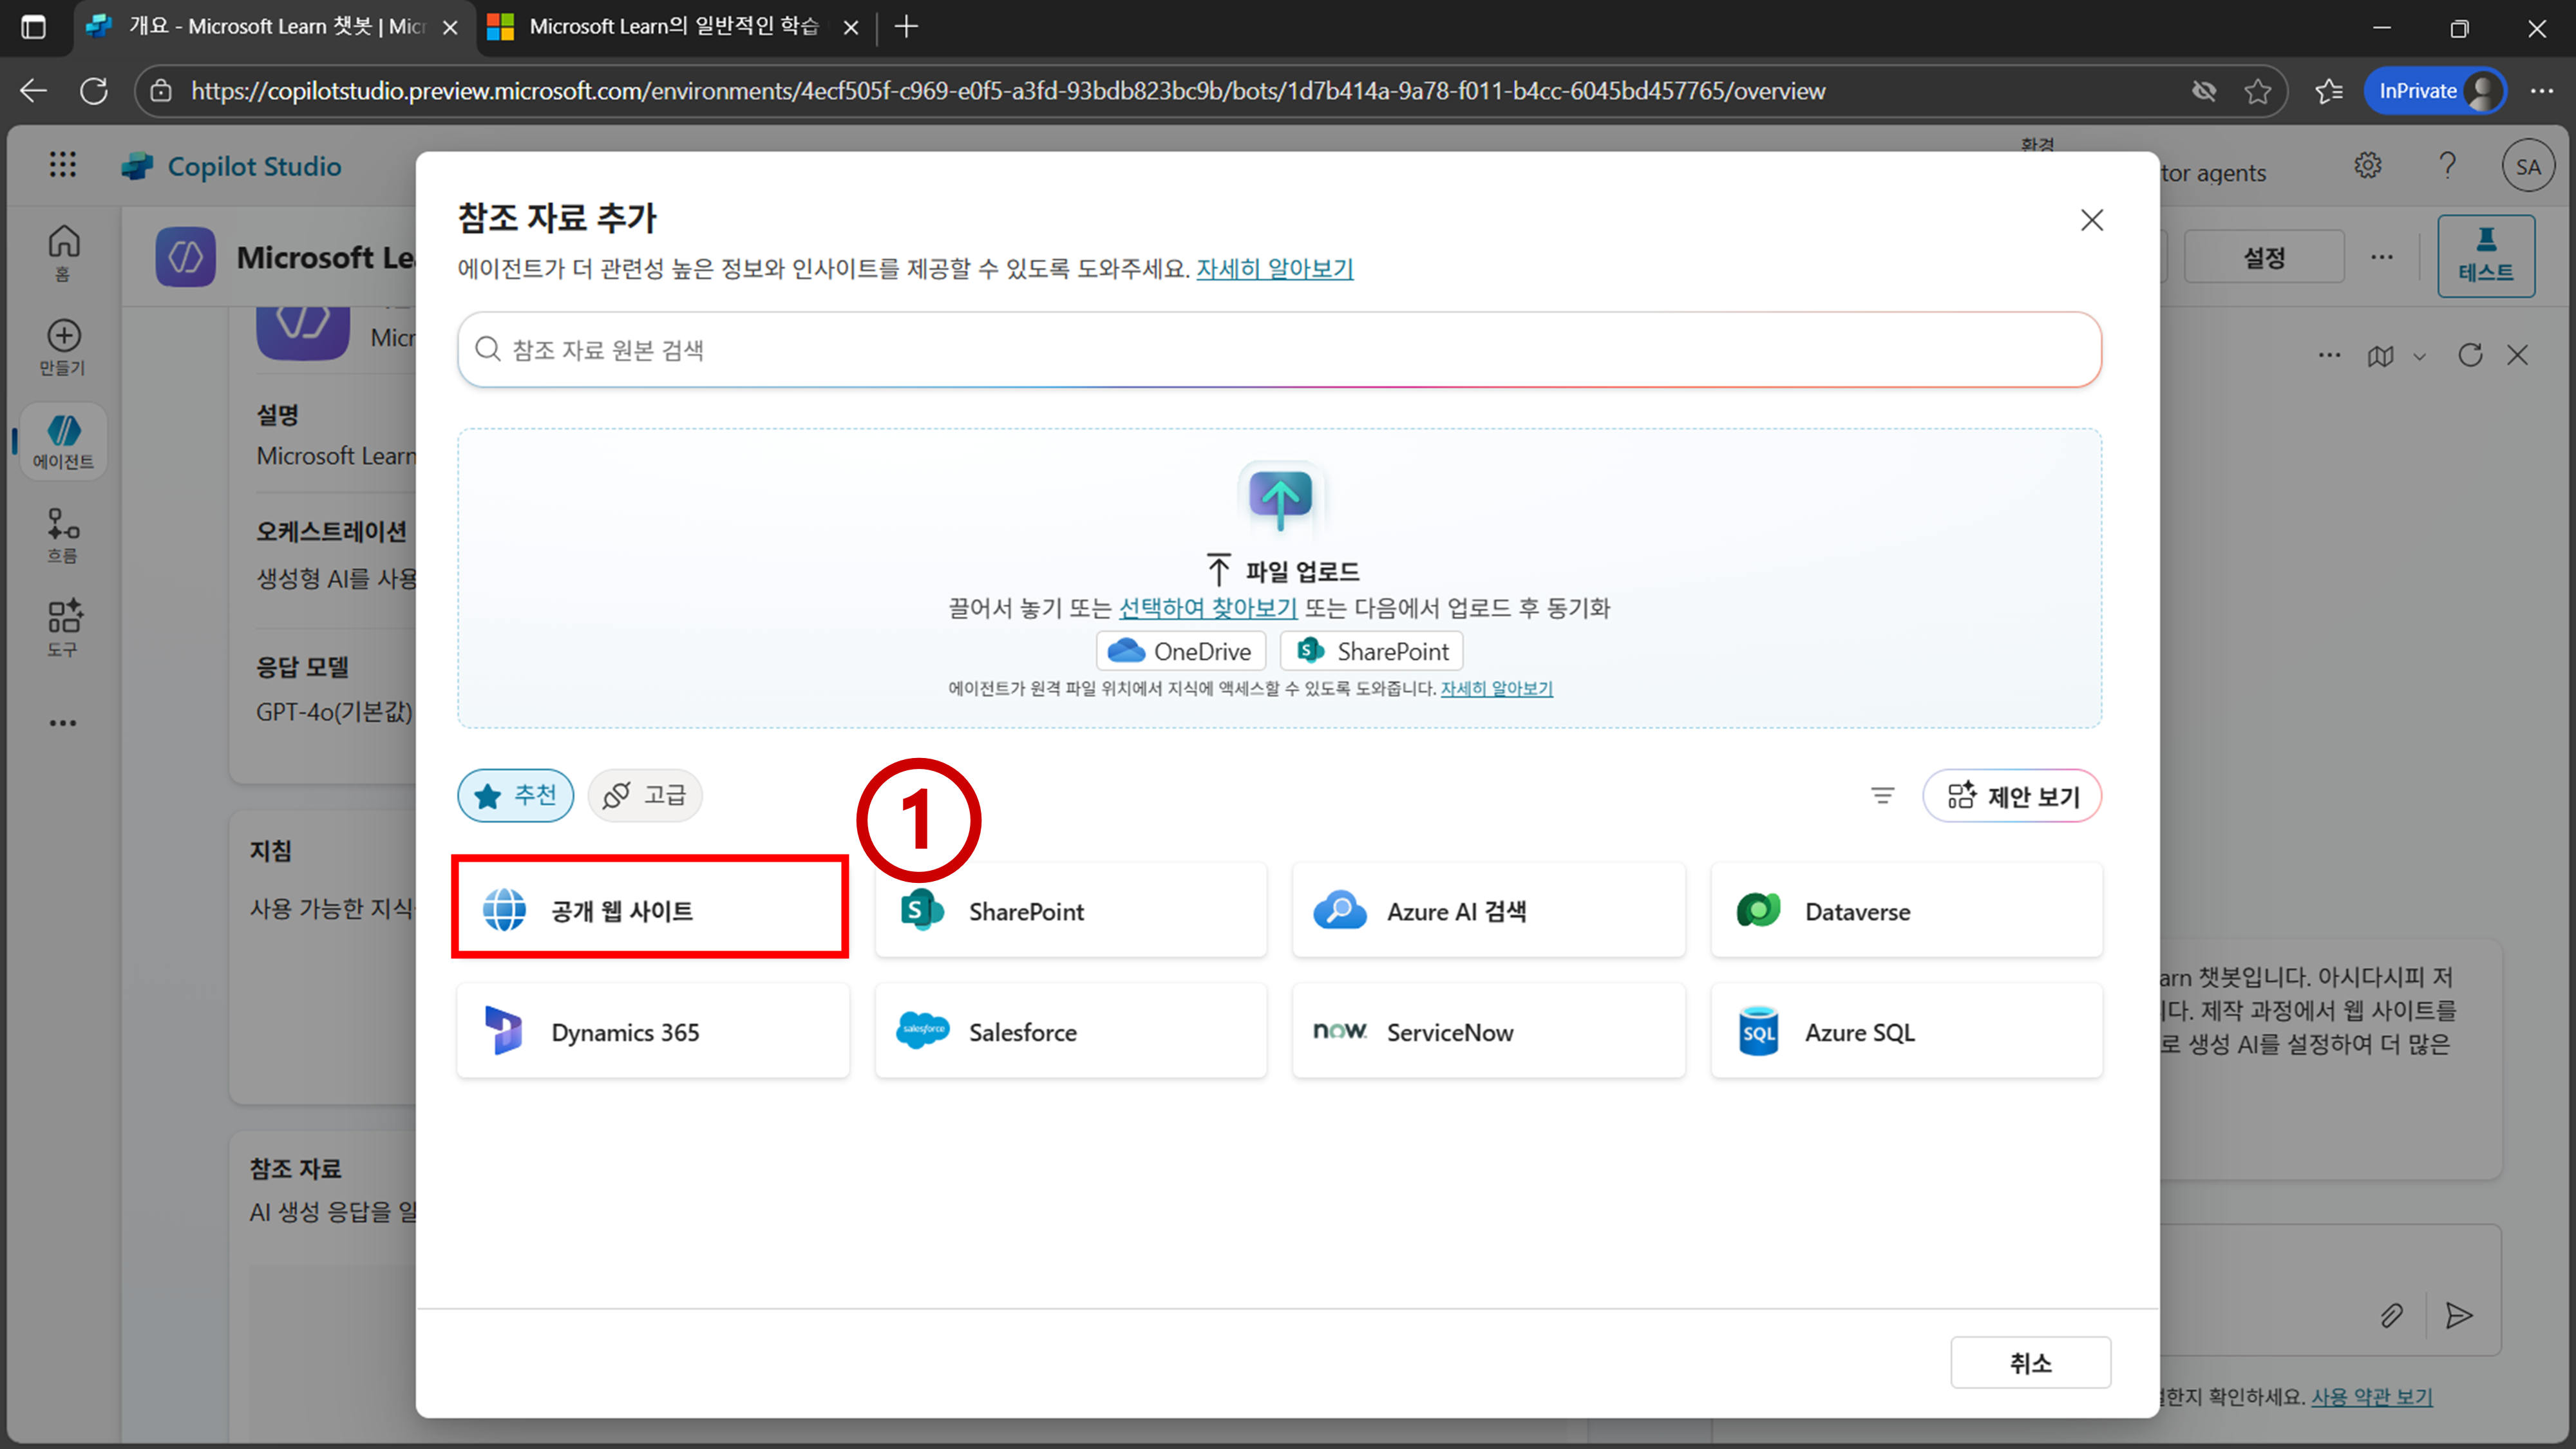This screenshot has width=2576, height=1449.
Task: Pick the ServiceNow source tile
Action: click(x=1488, y=1031)
